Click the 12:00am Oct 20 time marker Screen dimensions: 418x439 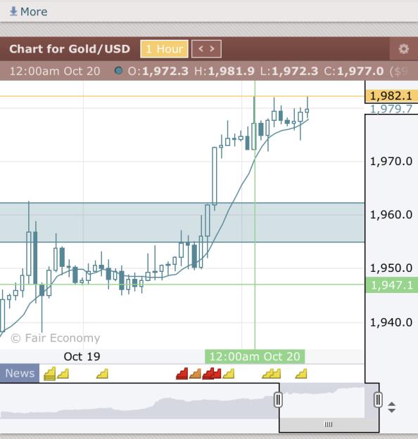point(255,357)
